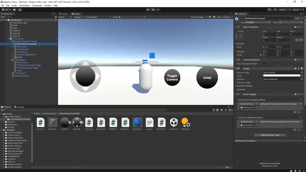
Task: Click the Play button in the toolbar
Action: [148, 10]
